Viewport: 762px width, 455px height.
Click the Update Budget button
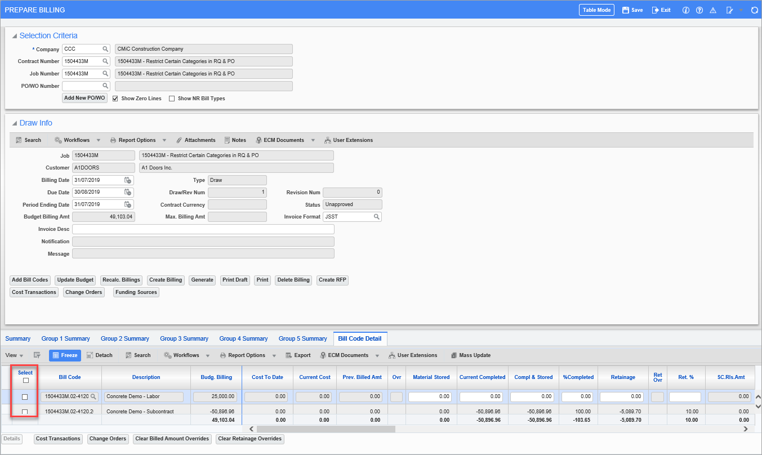[75, 280]
